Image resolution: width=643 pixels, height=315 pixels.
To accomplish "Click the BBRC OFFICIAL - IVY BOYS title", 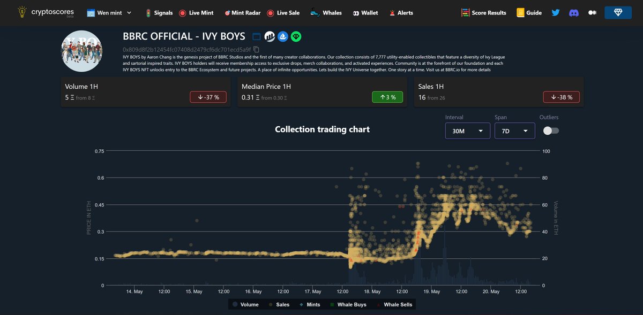I will click(x=184, y=36).
